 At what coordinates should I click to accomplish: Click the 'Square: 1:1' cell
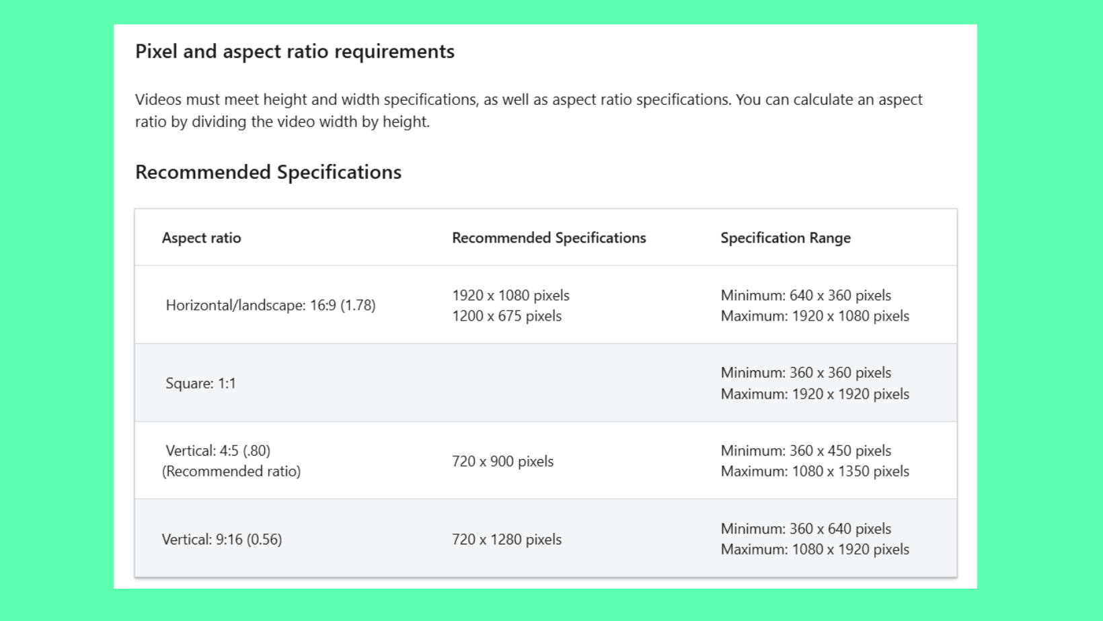coord(200,383)
